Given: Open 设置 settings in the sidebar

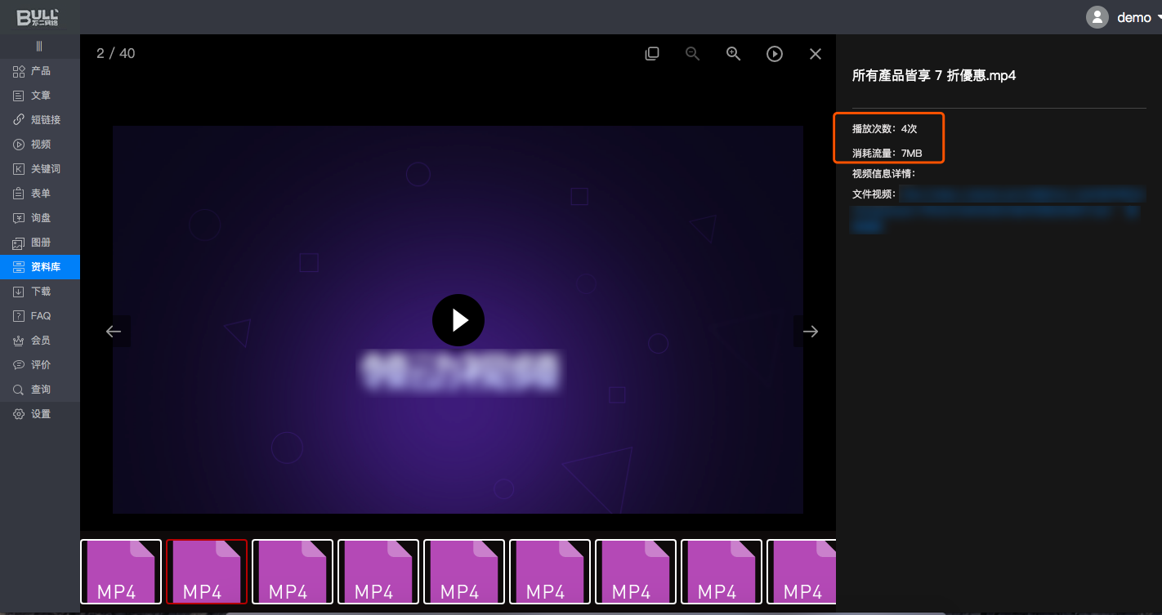Looking at the screenshot, I should click(40, 414).
